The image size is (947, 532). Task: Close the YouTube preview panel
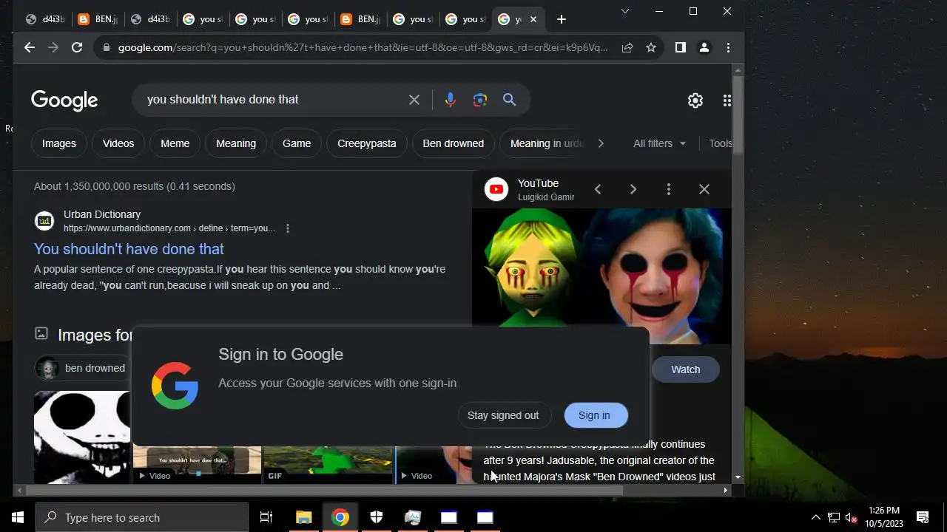[704, 189]
